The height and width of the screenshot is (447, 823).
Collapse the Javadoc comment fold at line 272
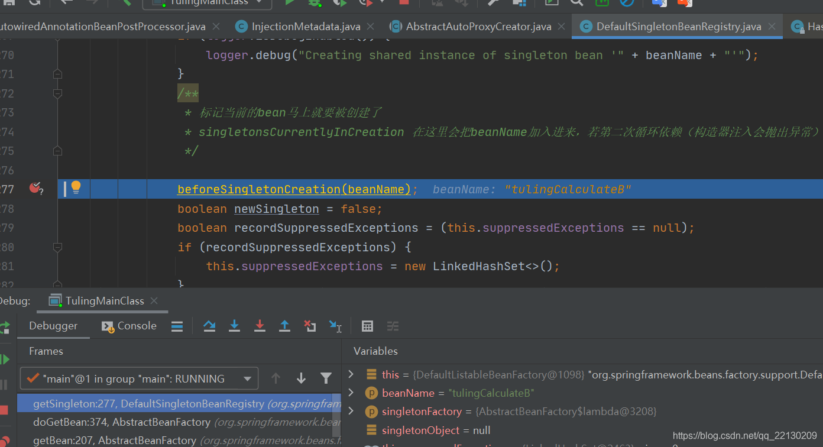tap(57, 93)
